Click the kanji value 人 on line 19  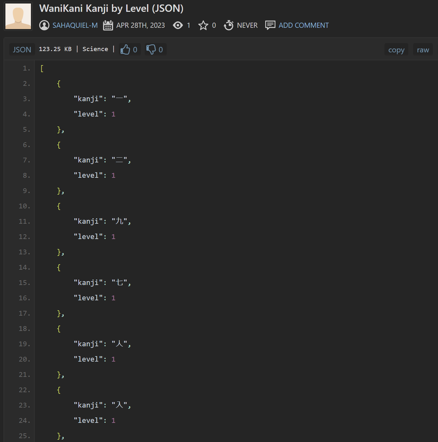pos(120,344)
